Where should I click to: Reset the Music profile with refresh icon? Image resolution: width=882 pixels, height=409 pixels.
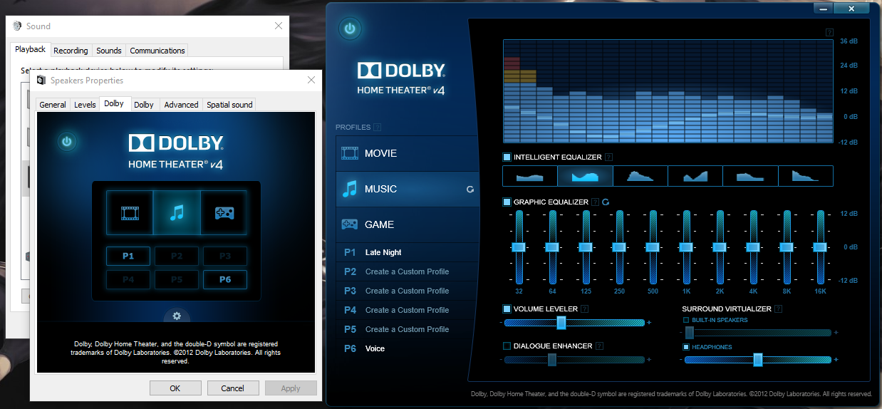(x=470, y=190)
